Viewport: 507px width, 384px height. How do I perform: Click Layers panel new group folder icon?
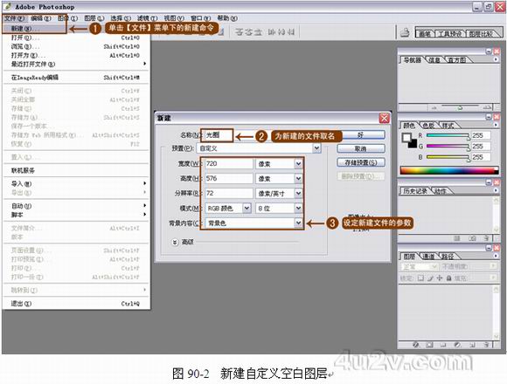pyautogui.click(x=443, y=345)
